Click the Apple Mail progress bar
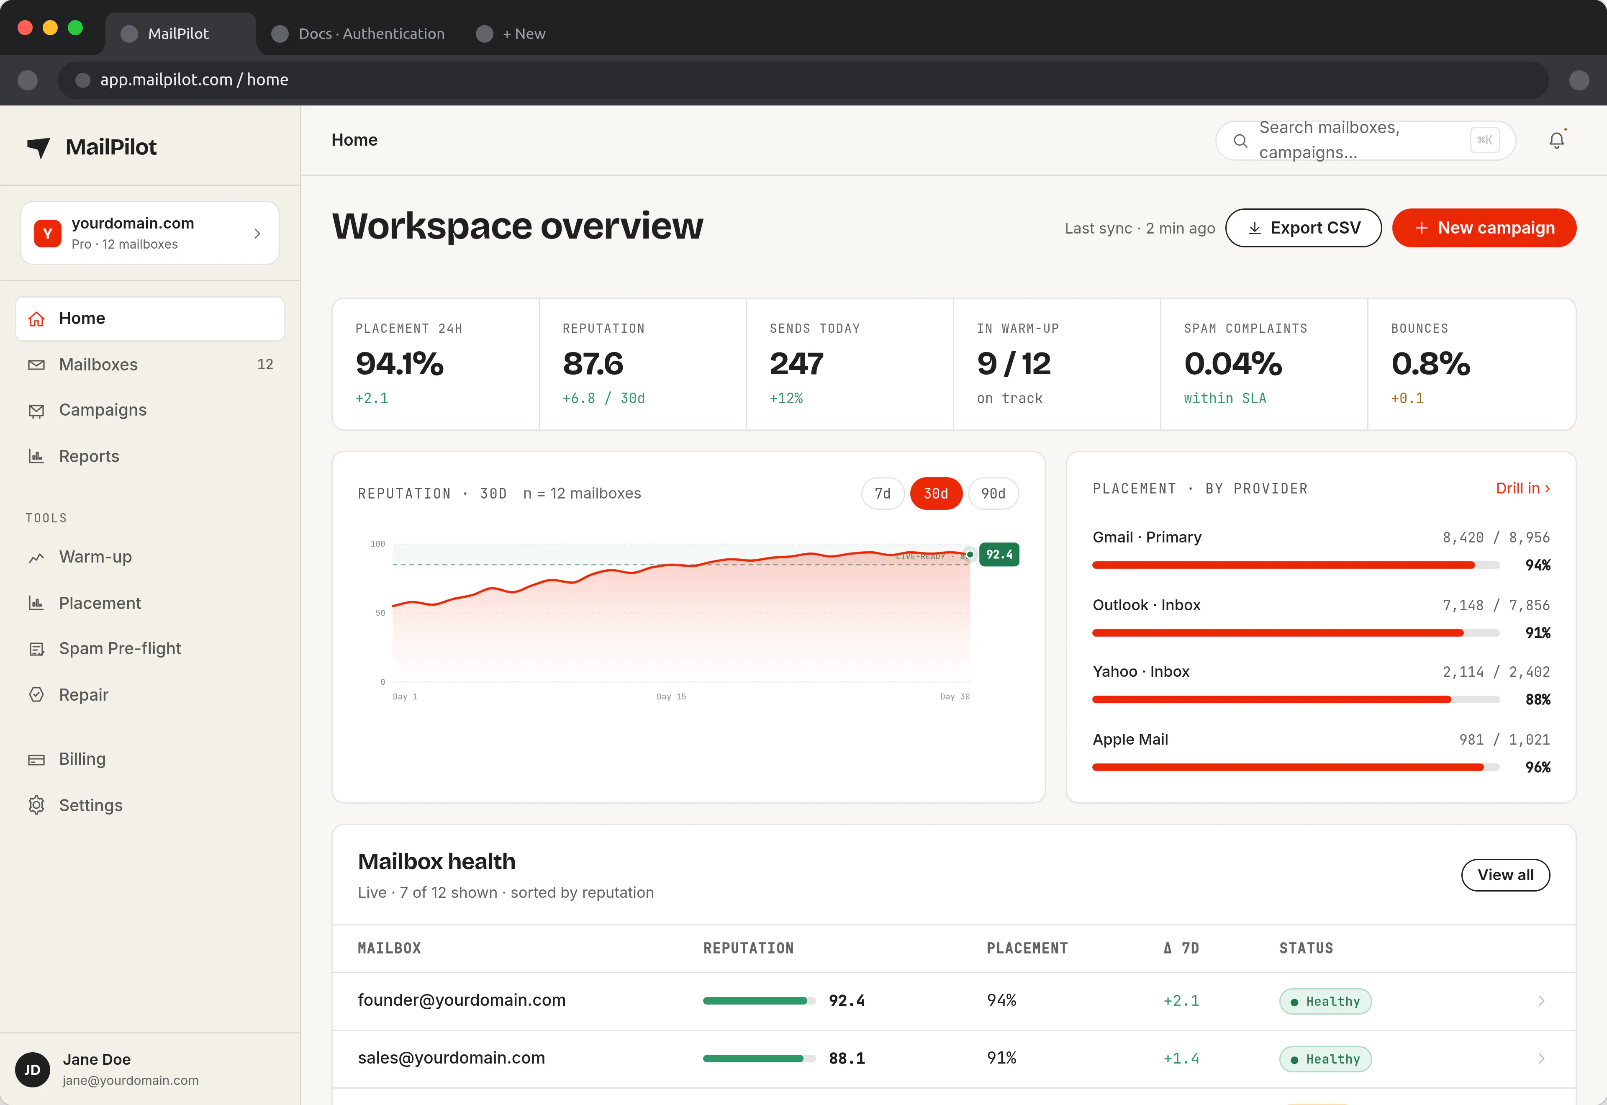Screen dimensions: 1607x1105 (1296, 767)
